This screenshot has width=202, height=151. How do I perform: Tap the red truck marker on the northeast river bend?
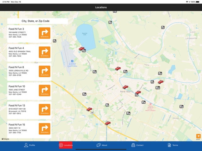(x=161, y=82)
